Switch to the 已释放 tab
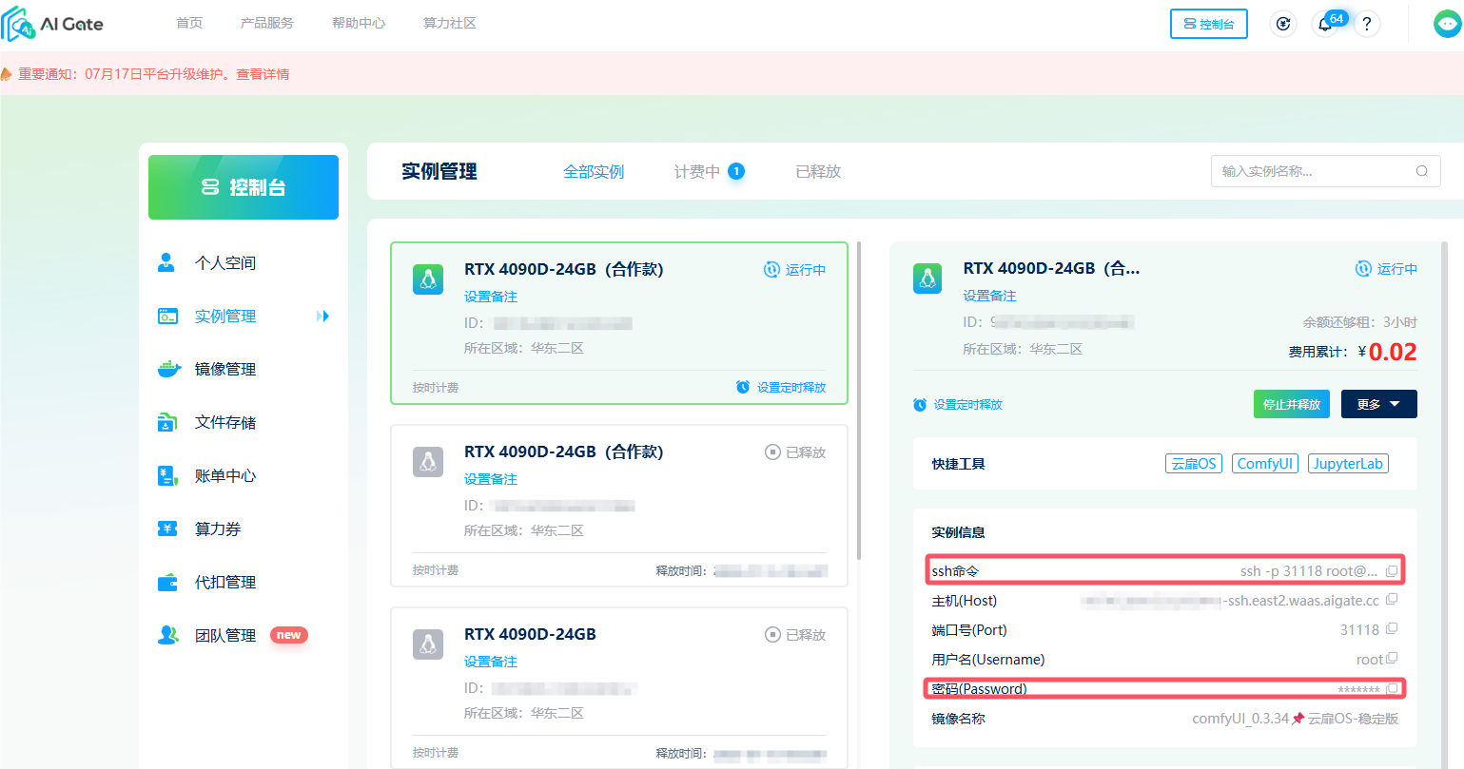Viewport: 1464px width, 769px height. point(816,171)
